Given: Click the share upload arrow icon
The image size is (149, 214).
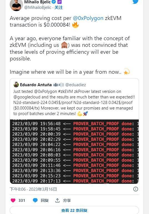Looking at the screenshot, I should coord(57,200).
